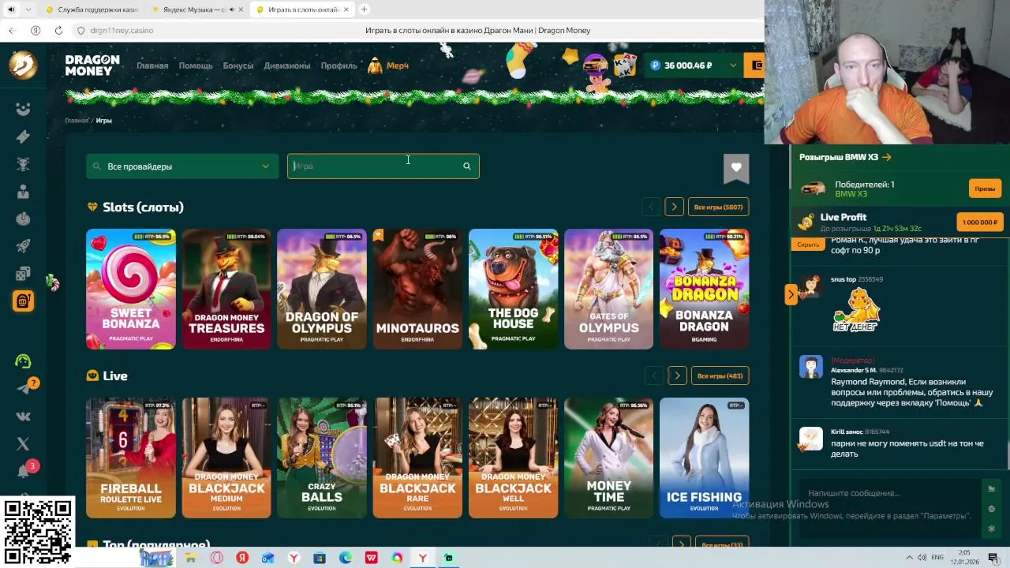The height and width of the screenshot is (568, 1010).
Task: Open Помощь in top navigation
Action: [196, 65]
